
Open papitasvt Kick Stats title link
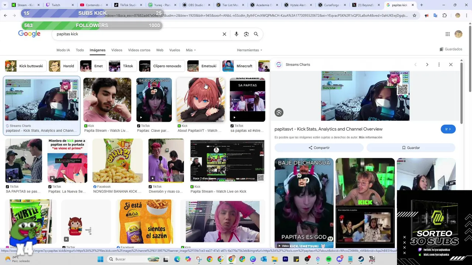[x=328, y=129]
